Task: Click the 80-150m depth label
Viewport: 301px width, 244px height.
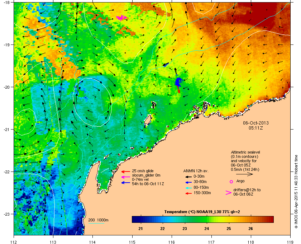Action: (201, 187)
